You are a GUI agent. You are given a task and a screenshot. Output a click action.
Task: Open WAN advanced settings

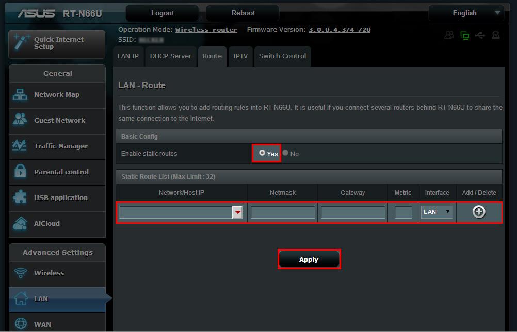tap(57, 323)
